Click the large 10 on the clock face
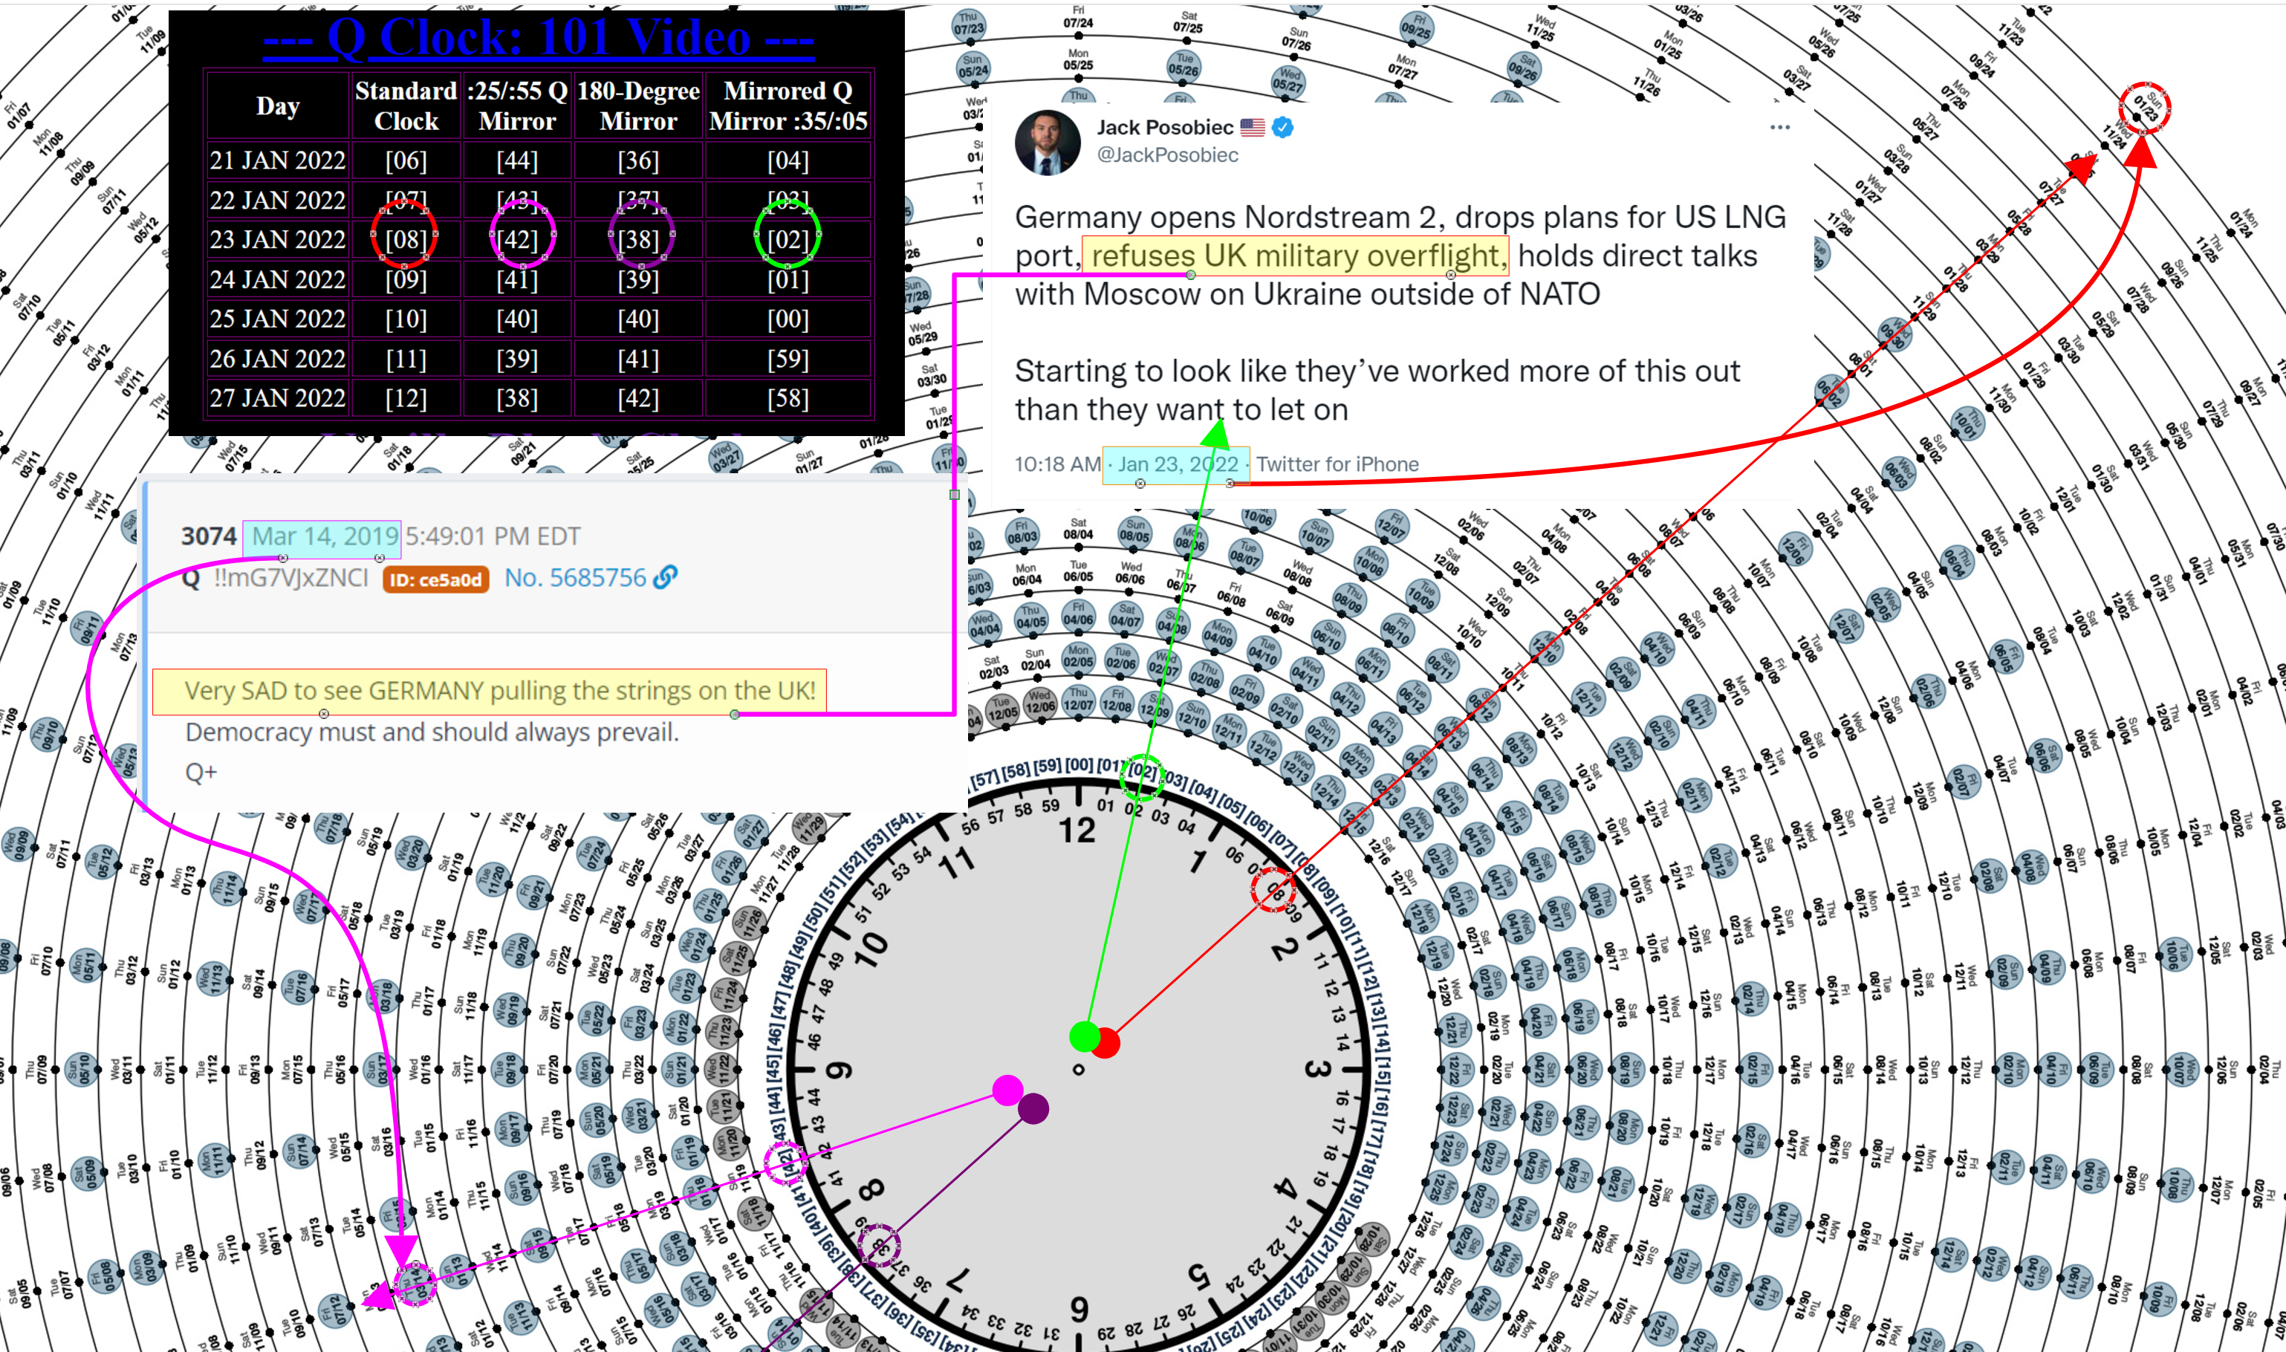Viewport: 2286px width, 1352px height. point(870,950)
